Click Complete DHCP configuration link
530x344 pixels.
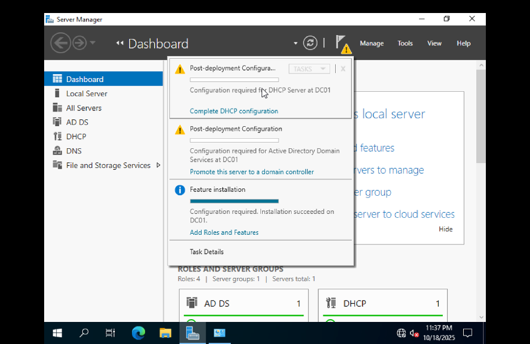click(x=233, y=111)
